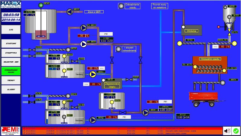Click the M040 green mixer motor indicator
The image size is (241, 136).
(41, 5)
